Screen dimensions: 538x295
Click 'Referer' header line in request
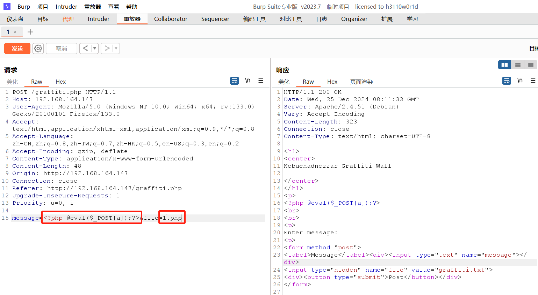(97, 188)
